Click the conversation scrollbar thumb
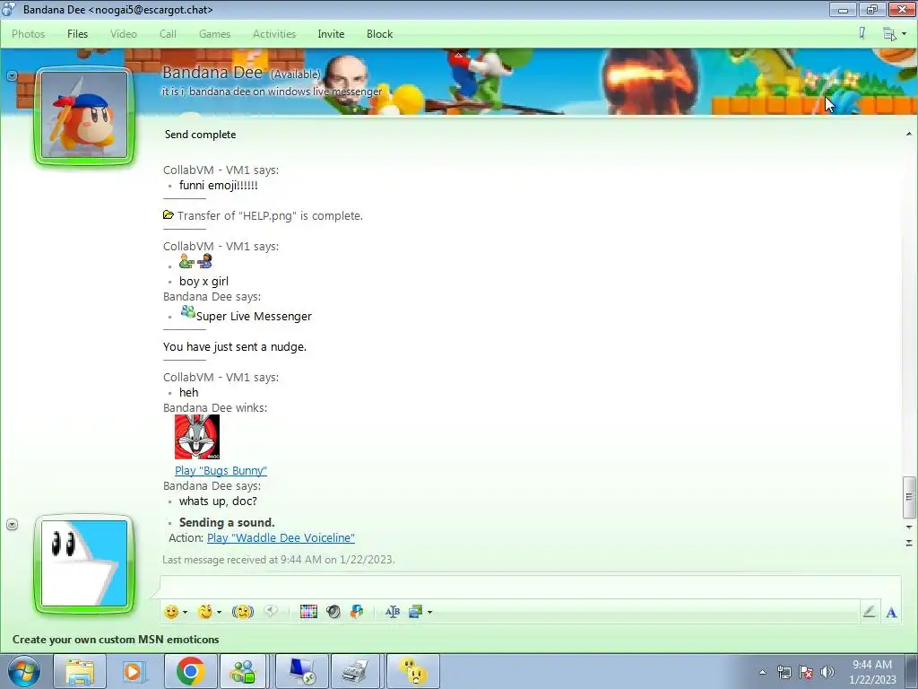The image size is (918, 689). (909, 497)
